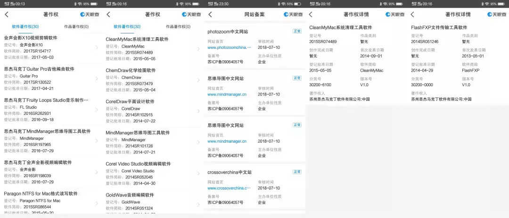Viewport: 509px width, 218px height.
Task: Tap back arrow on 著作权 screen listing ChemDraw
Action: tap(108, 15)
